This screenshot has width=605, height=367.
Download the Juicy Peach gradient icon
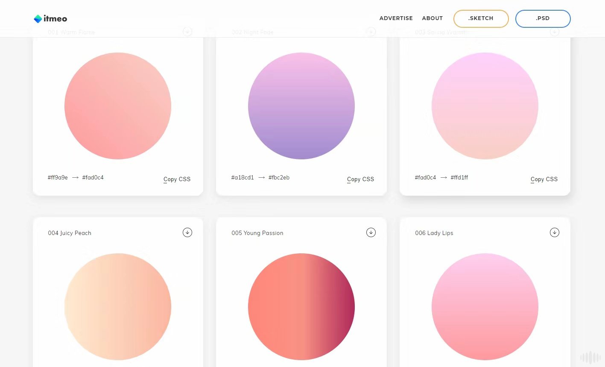(187, 232)
